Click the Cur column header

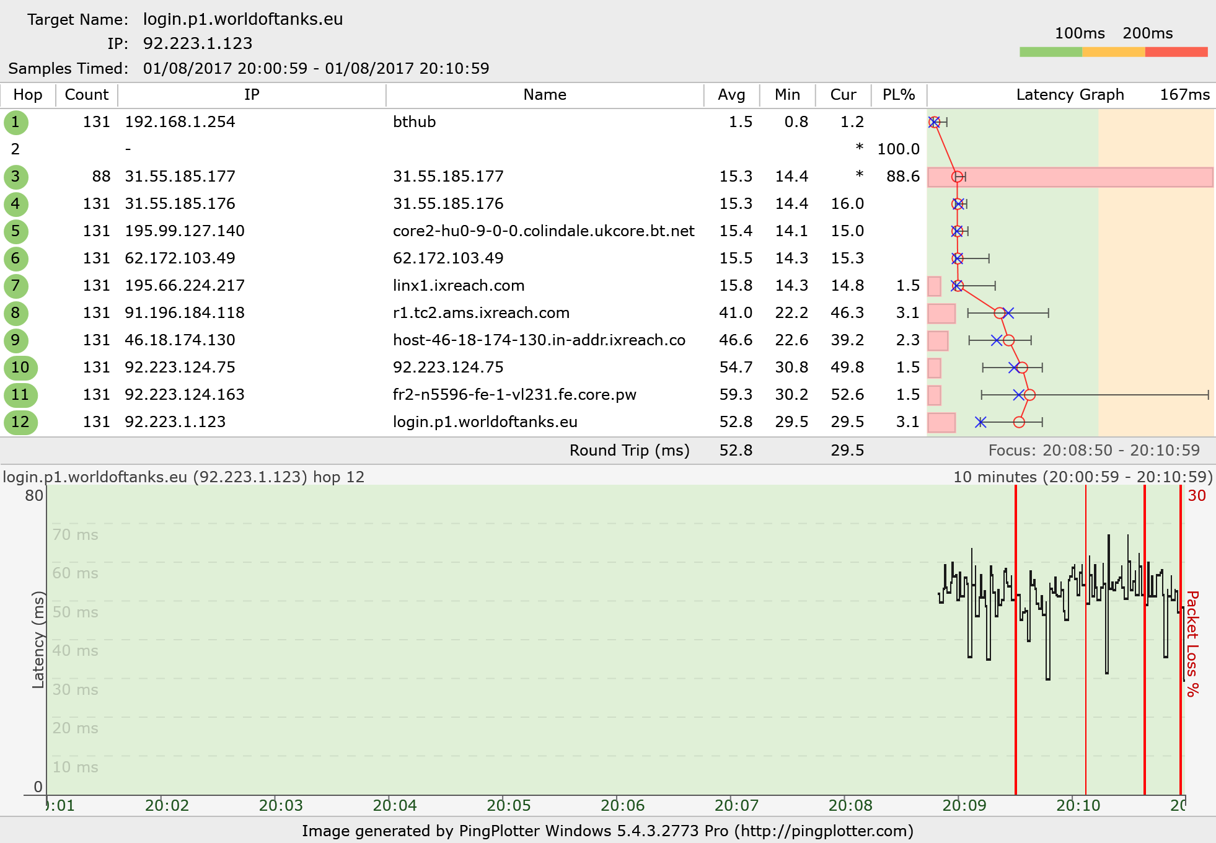[x=843, y=95]
